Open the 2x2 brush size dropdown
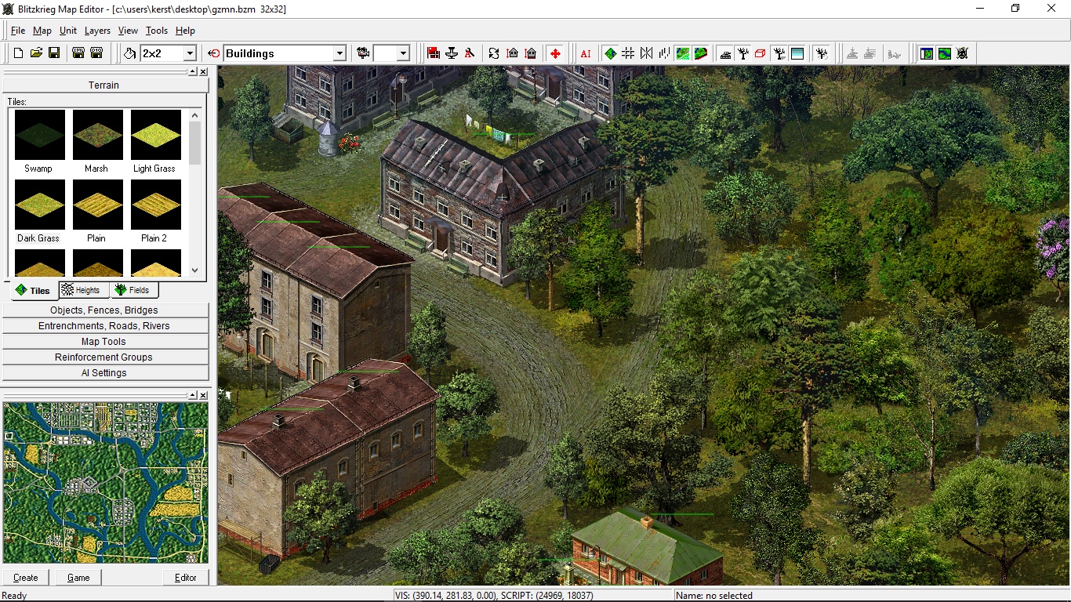 [189, 53]
